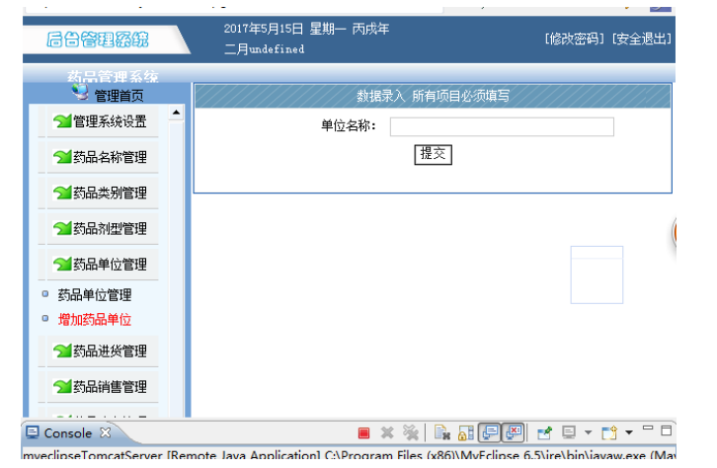This screenshot has height=468, width=717.
Task: Click green arrow icon beside 药品销售管理
Action: tap(62, 387)
